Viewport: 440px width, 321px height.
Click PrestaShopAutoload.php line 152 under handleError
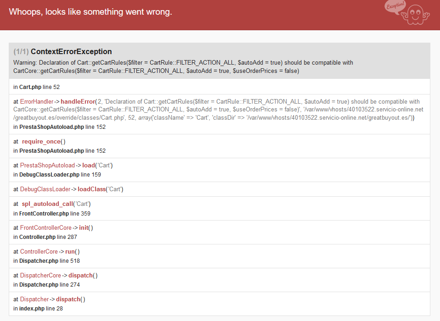click(x=62, y=127)
